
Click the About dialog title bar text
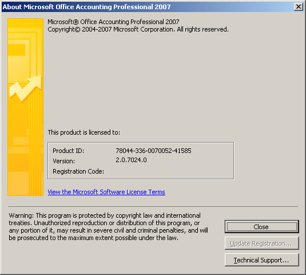click(86, 7)
